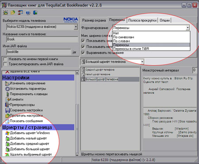199x164 pixels.
Task: Click the application icon in the title bar
Action: 4,5
